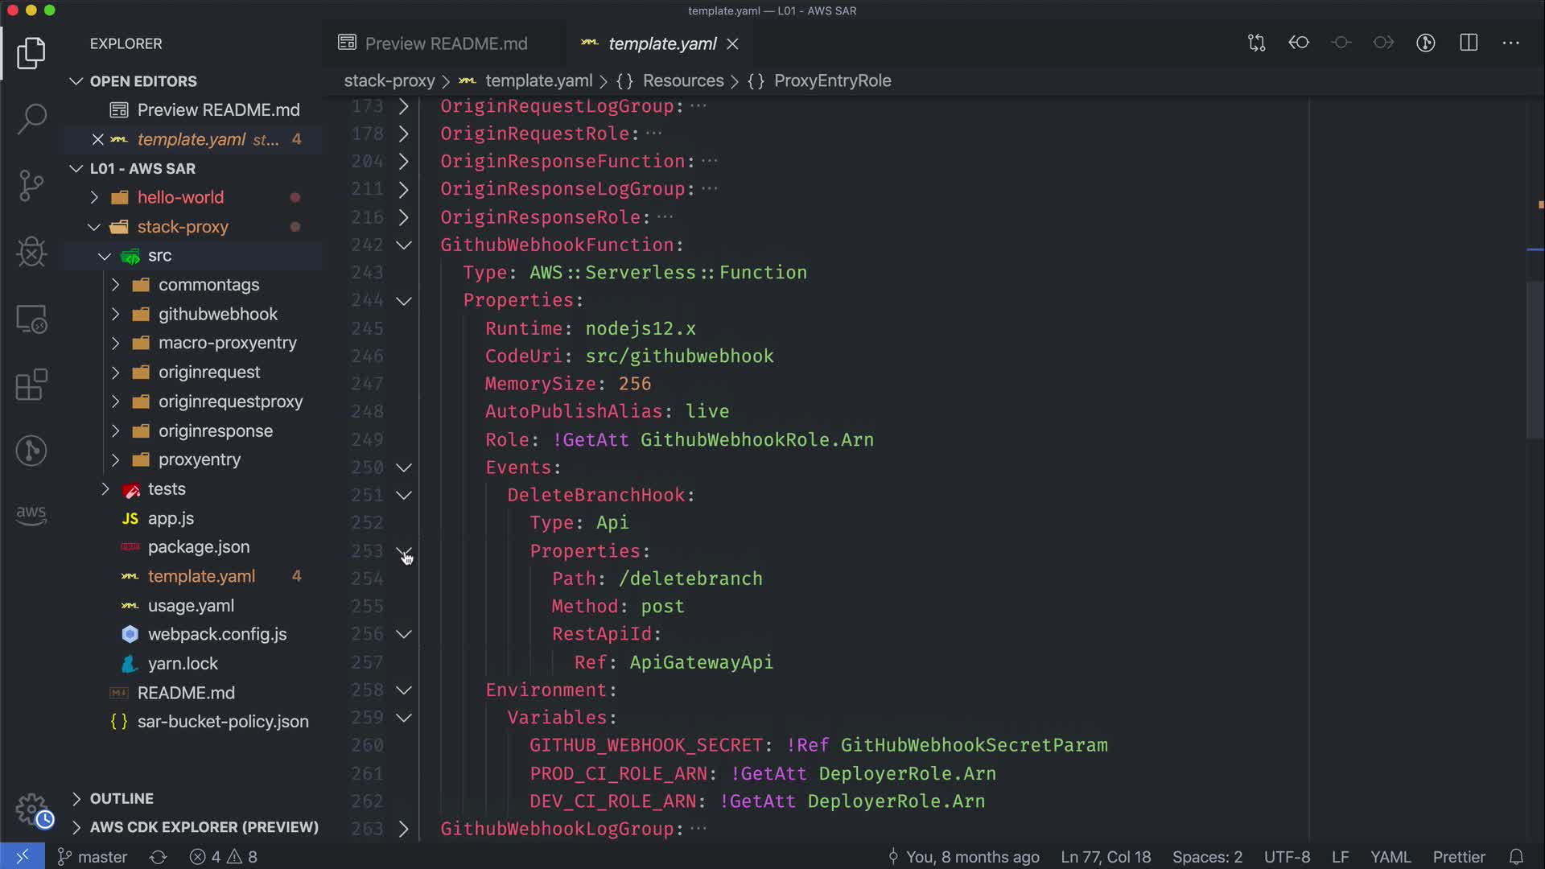The width and height of the screenshot is (1545, 869).
Task: Click ProxyEntryRole in the breadcrumb
Action: [832, 80]
